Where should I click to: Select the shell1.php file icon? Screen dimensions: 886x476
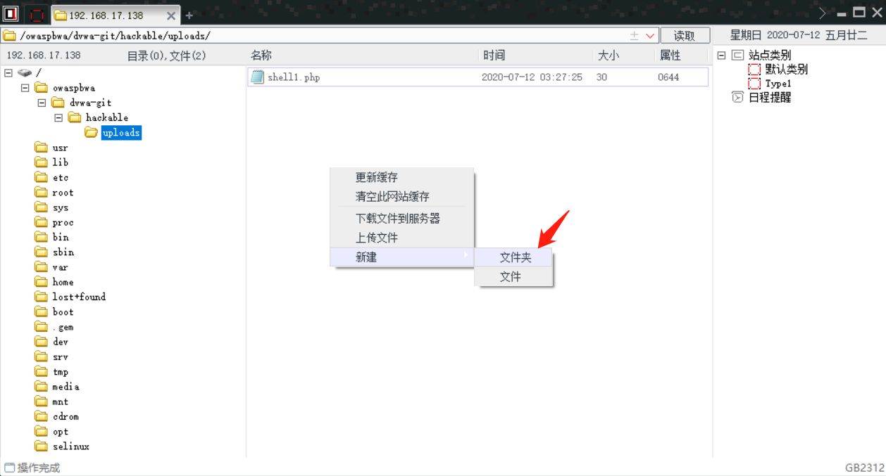tap(256, 77)
